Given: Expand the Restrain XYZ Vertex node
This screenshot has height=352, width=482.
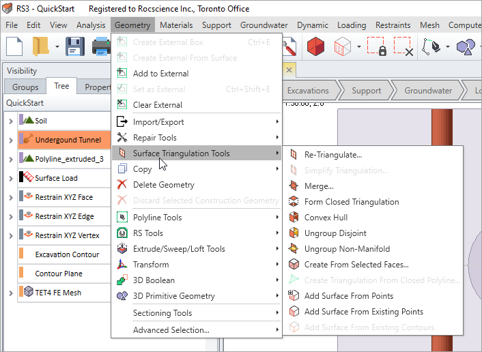Looking at the screenshot, I should 11,235.
